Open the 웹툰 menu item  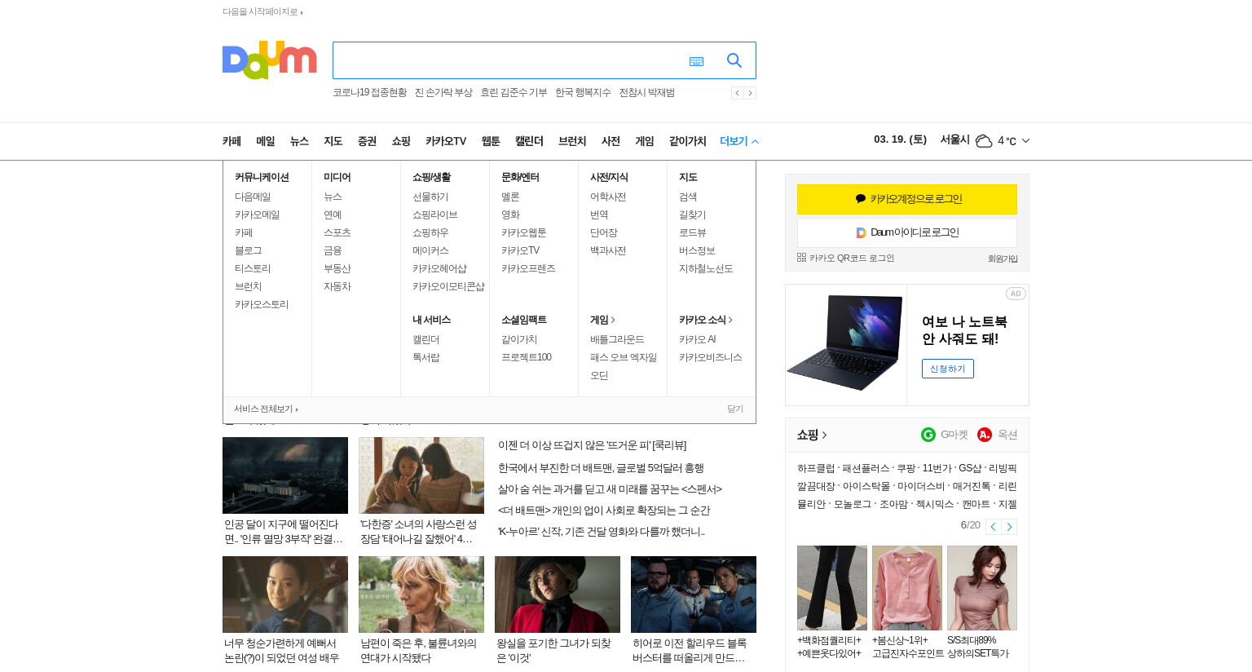tap(491, 141)
